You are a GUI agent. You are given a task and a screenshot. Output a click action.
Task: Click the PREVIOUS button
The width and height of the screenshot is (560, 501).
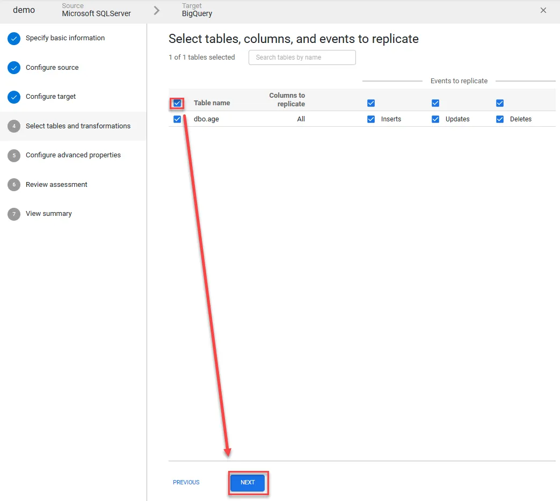point(186,482)
